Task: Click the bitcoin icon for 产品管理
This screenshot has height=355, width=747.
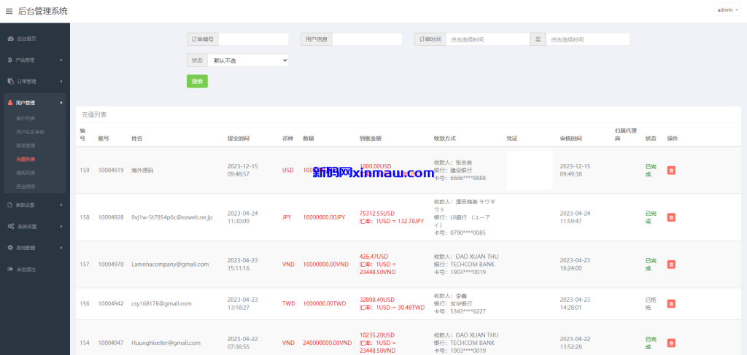Action: 10,60
